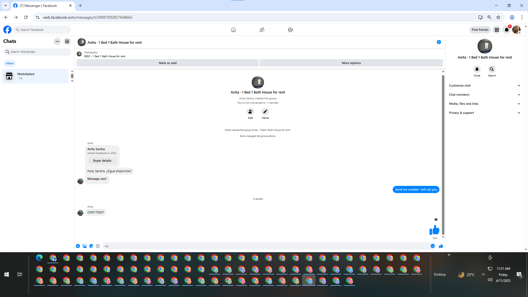Open more actions plus icon in composer

[78, 246]
